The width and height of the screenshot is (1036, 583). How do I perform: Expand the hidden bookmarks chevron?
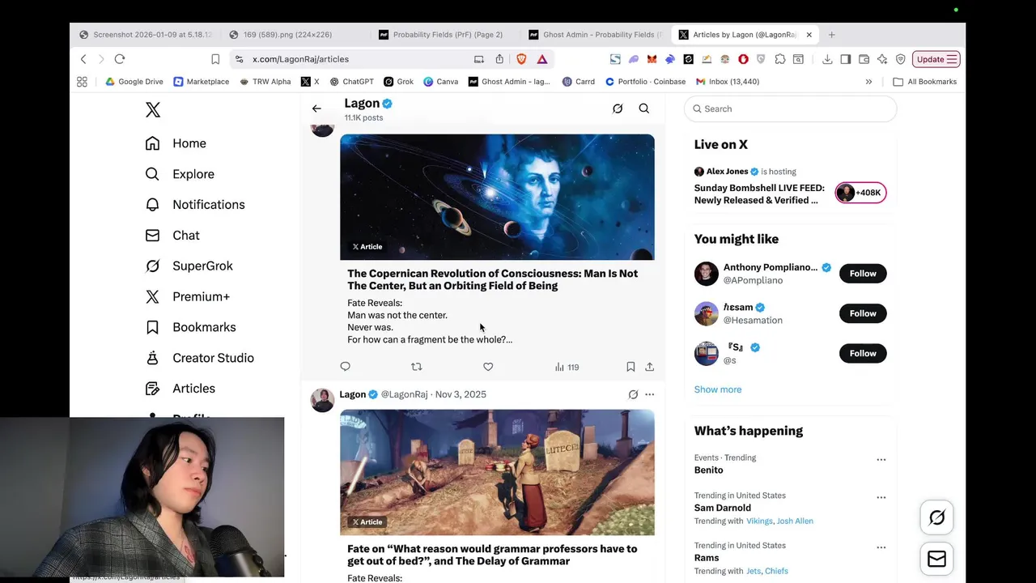pos(868,82)
